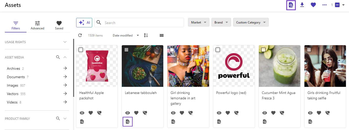Preview Powerful logo (red) with eye icon

coord(219,113)
